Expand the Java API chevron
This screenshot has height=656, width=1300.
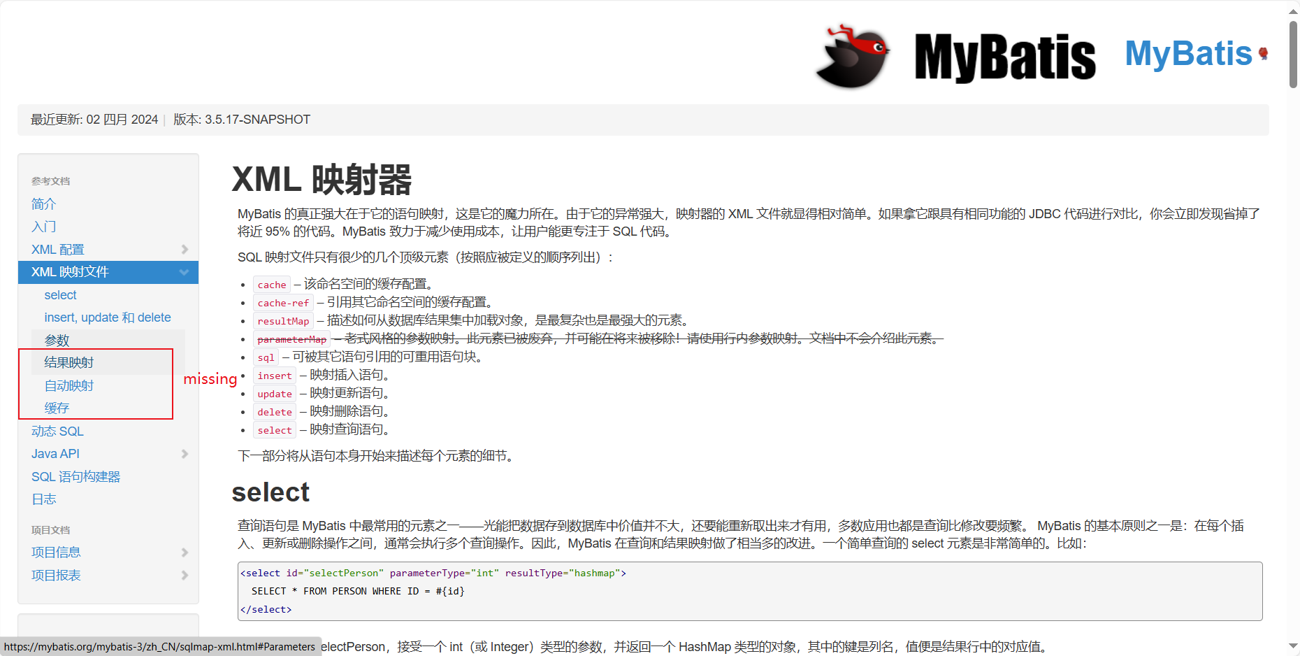point(185,454)
